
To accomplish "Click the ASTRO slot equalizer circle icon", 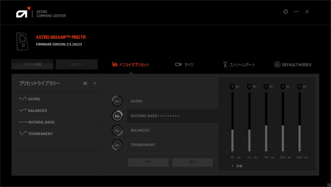I will (x=117, y=101).
